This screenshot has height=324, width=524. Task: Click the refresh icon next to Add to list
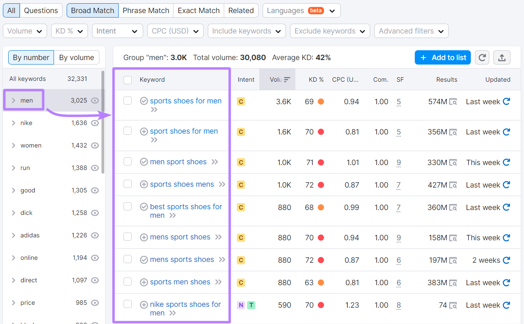[x=482, y=57]
